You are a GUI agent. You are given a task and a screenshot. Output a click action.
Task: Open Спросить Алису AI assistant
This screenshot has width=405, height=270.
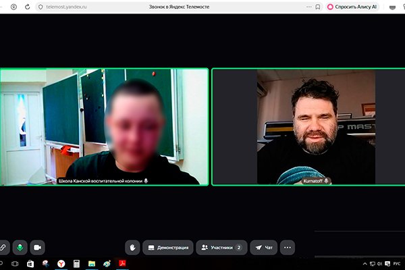point(350,7)
